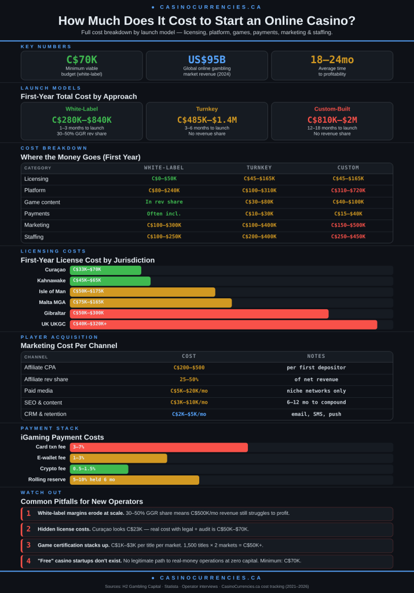The width and height of the screenshot is (414, 593).
Task: Select the White-Label launch model card
Action: (82, 121)
